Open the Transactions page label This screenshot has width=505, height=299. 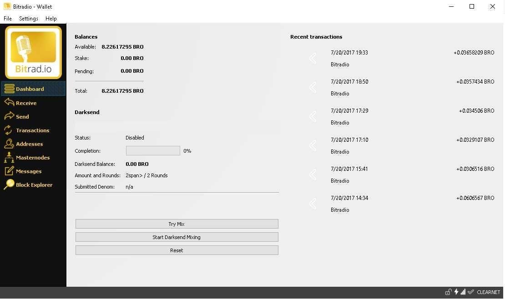tap(32, 130)
